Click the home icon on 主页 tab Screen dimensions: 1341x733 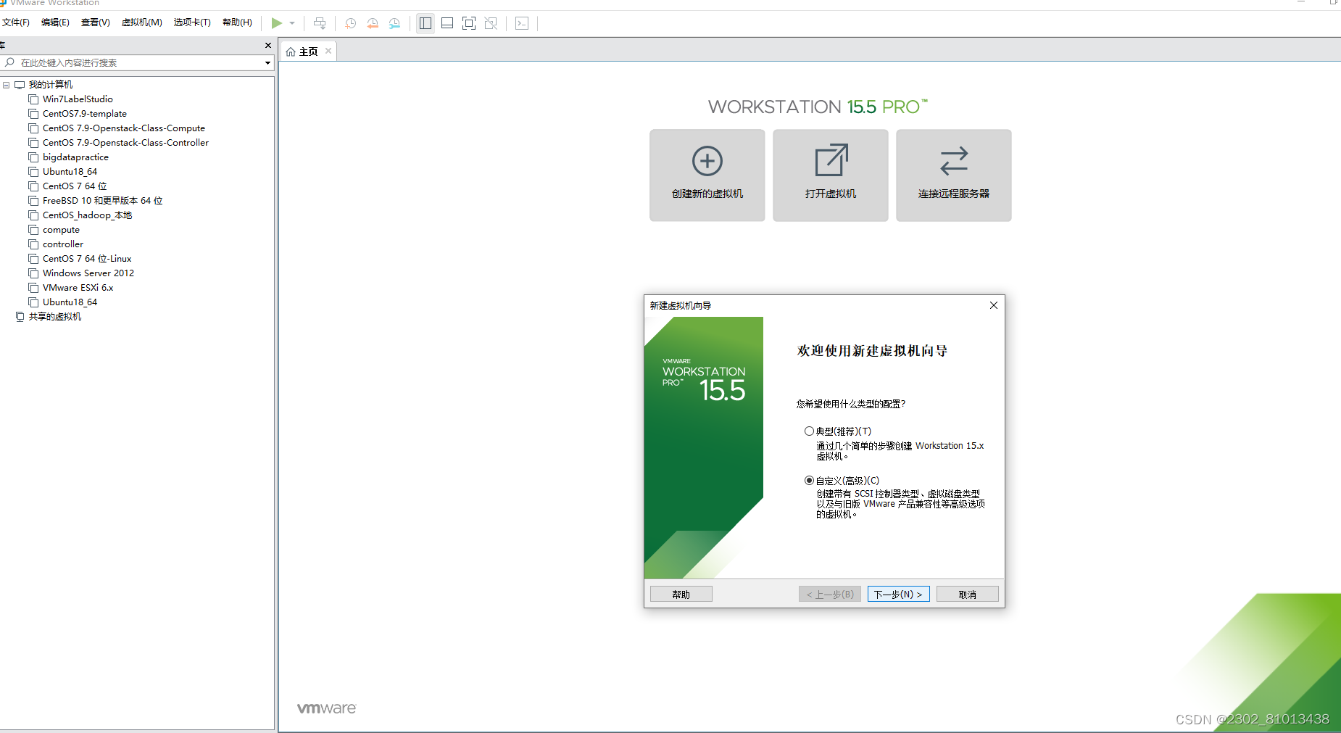[291, 51]
